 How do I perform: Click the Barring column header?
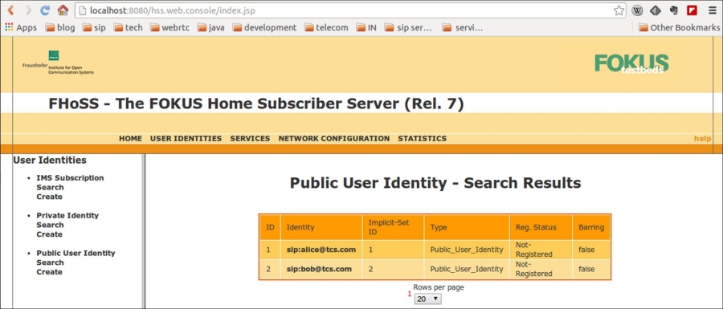(x=591, y=227)
